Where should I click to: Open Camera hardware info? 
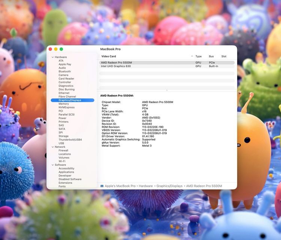click(x=63, y=75)
